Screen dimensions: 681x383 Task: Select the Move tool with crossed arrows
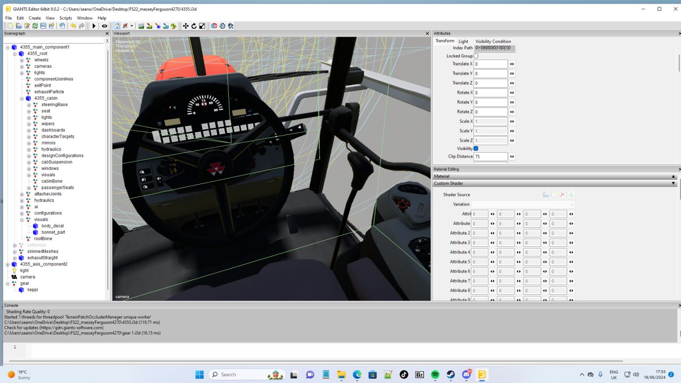pos(186,26)
